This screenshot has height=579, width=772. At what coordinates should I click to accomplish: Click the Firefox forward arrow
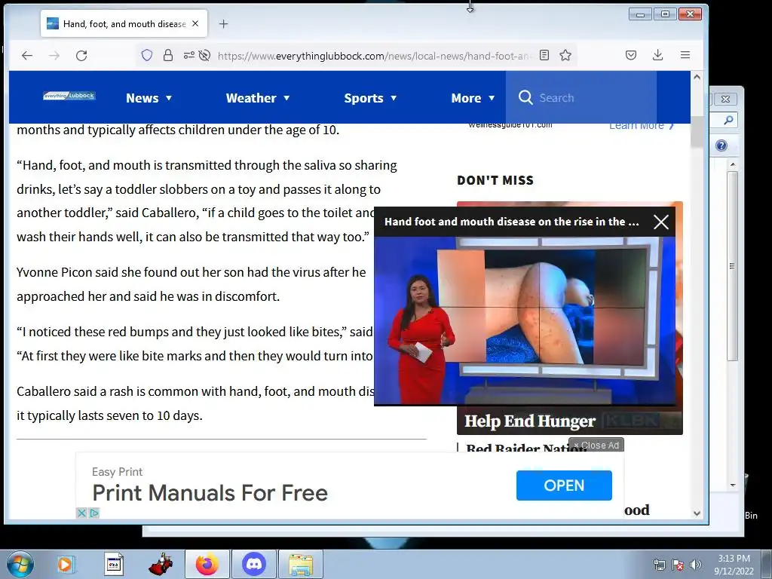54,56
